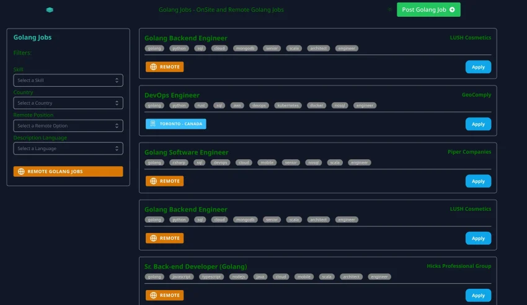527x305 pixels.
Task: Apply to the Sr. Back-end Developer (Golang) job
Action: coord(478,295)
